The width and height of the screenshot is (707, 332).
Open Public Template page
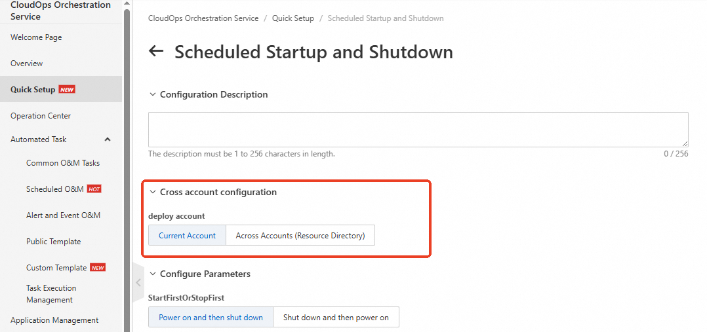54,242
